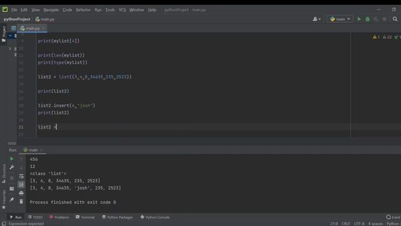Click the stop icon in top toolbar
Image resolution: width=401 pixels, height=226 pixels.
[x=384, y=19]
